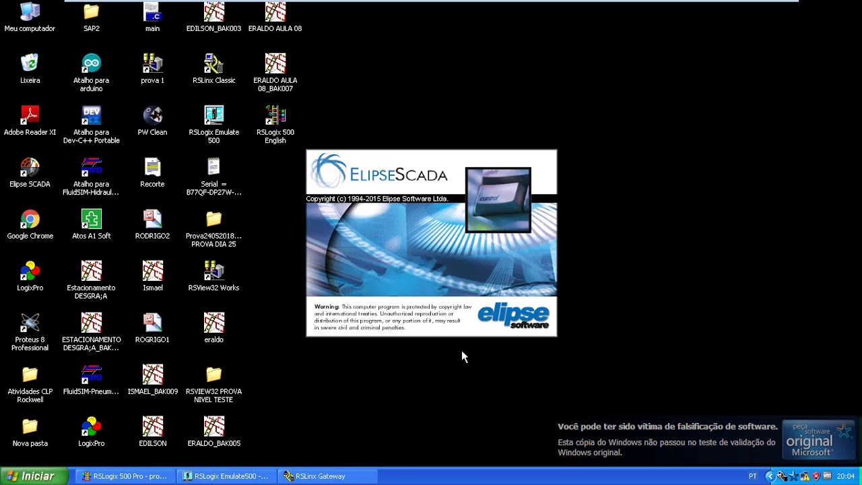Select the ROGRIGO1 file icon
The width and height of the screenshot is (862, 485).
click(153, 328)
